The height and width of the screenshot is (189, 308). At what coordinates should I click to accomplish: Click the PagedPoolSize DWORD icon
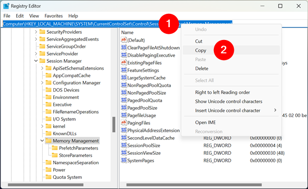[x=124, y=108]
